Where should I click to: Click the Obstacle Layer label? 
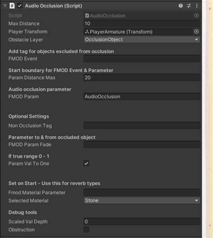click(x=26, y=40)
